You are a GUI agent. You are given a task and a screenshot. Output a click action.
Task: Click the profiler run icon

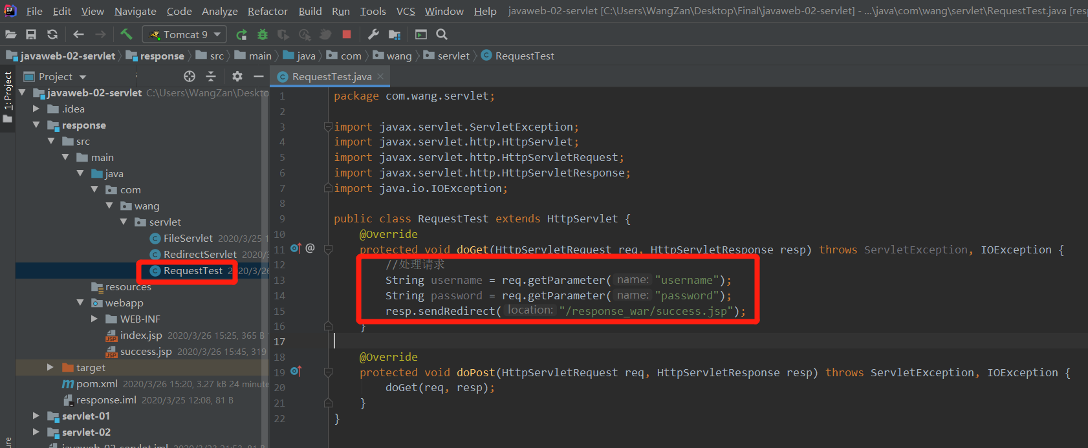pos(305,34)
